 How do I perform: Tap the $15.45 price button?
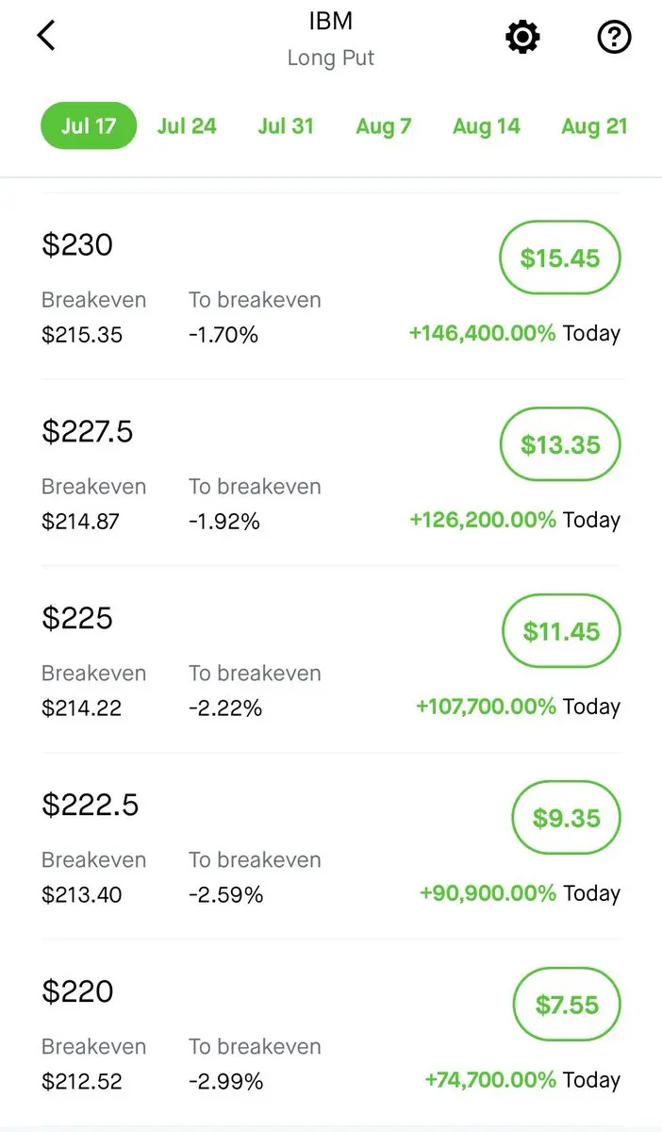560,258
